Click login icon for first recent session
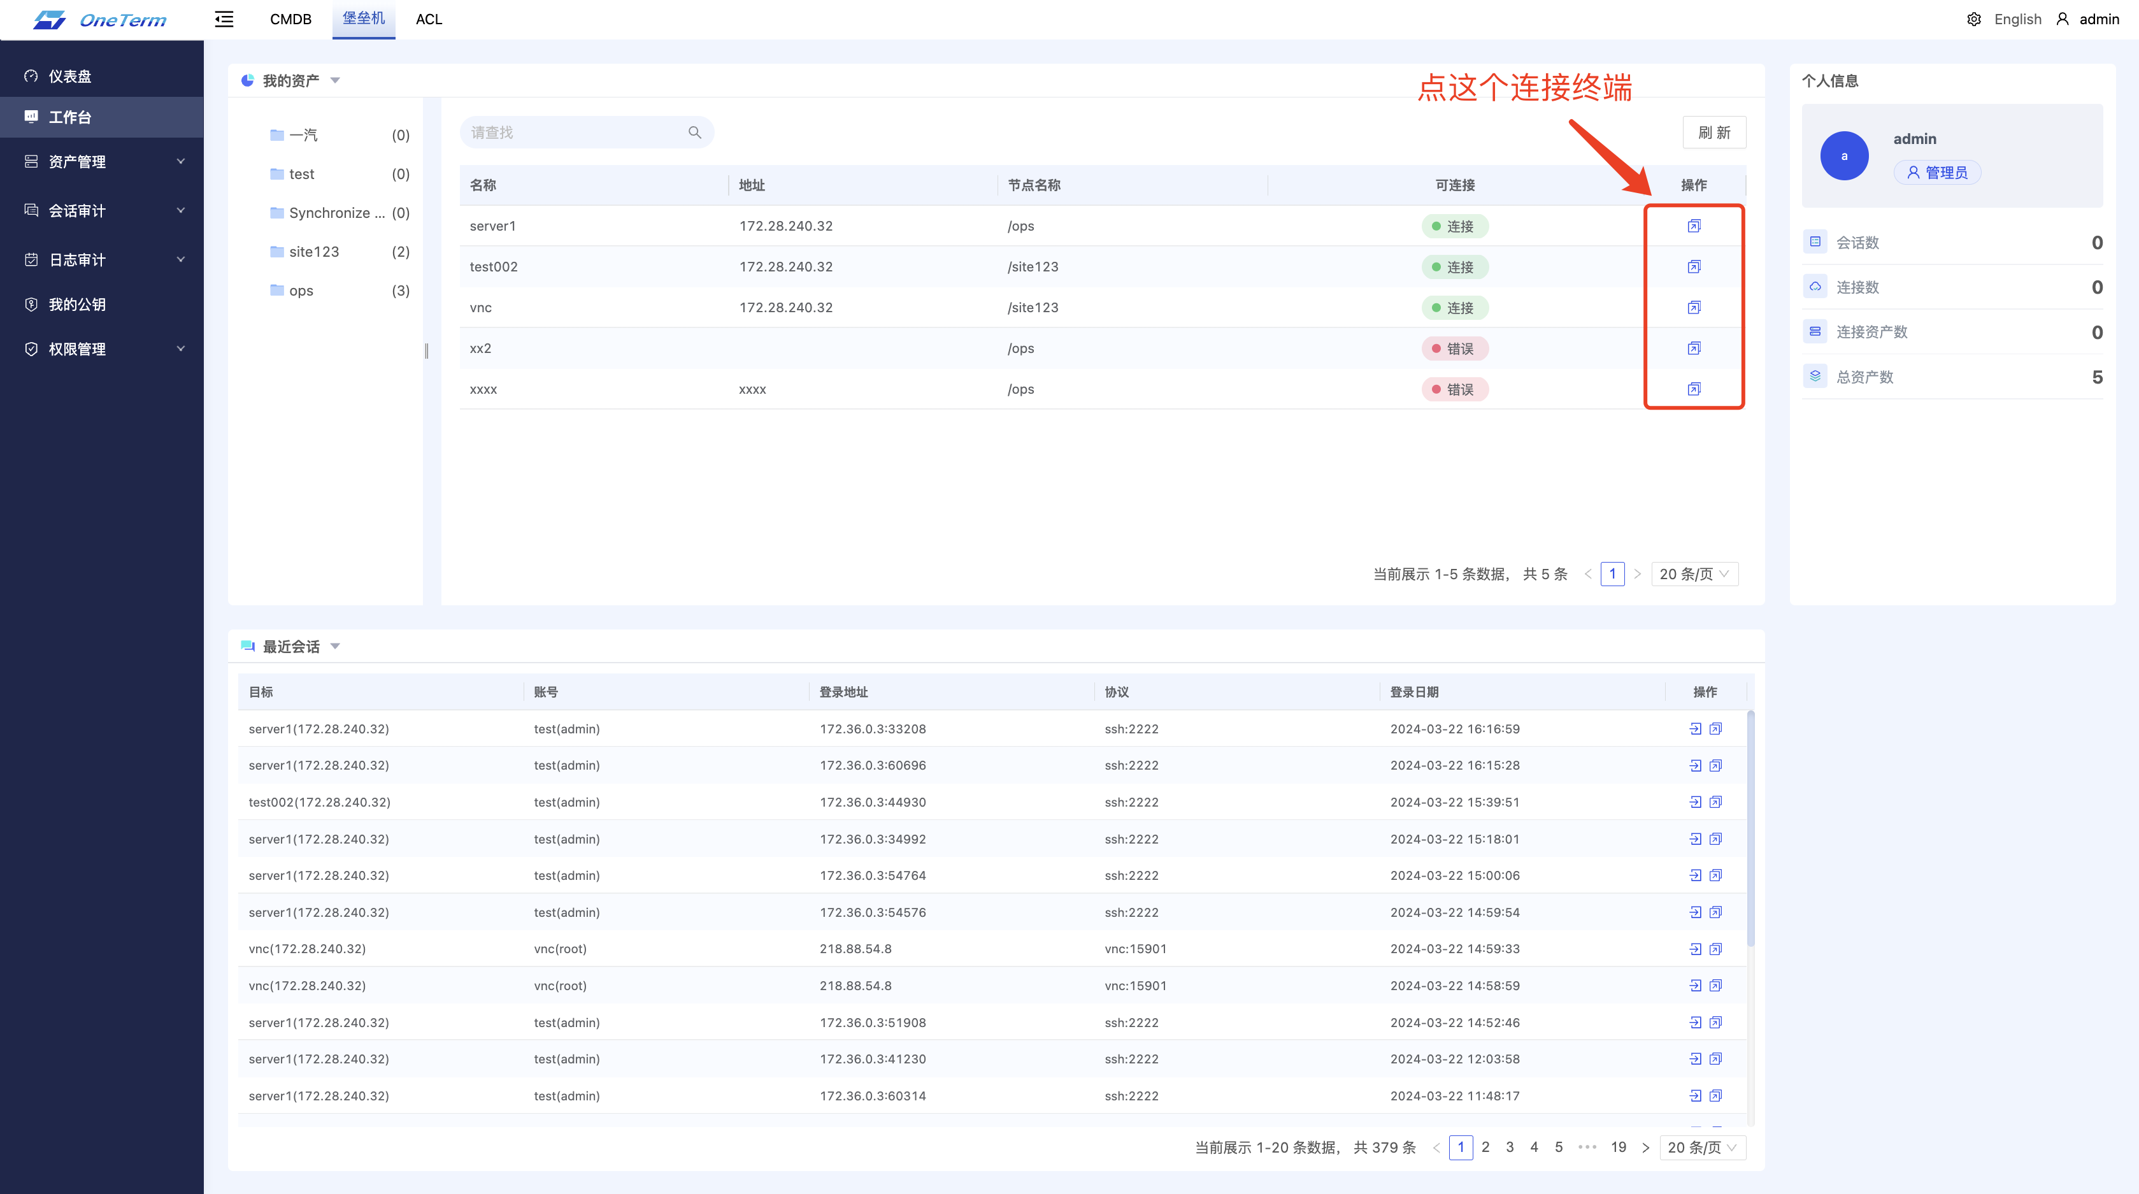The height and width of the screenshot is (1194, 2139). (x=1695, y=729)
